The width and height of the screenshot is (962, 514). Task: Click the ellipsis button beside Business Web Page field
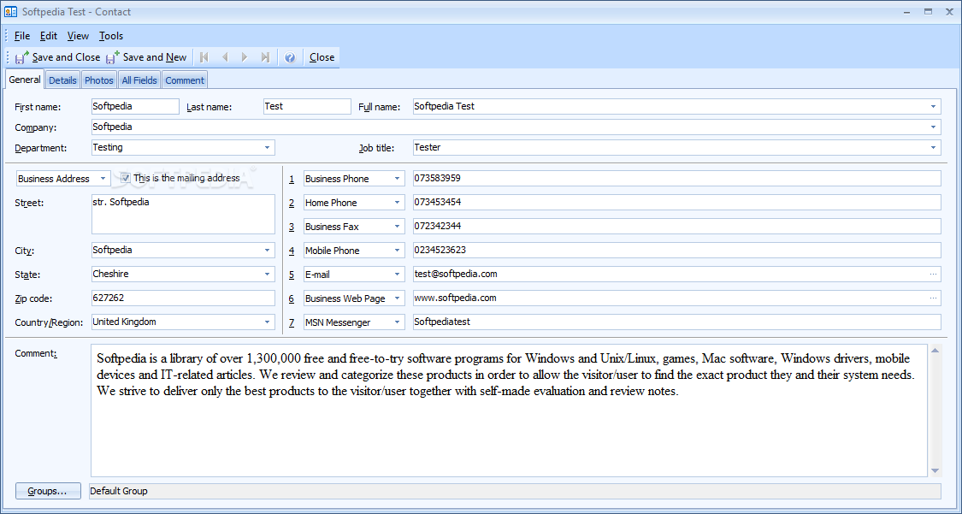(x=933, y=298)
